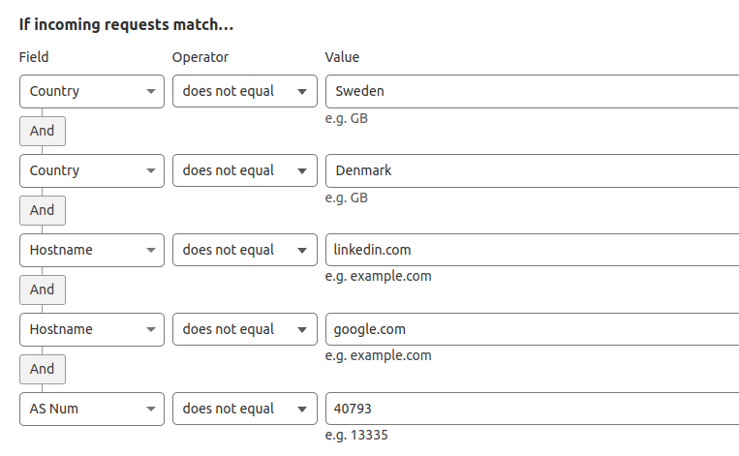
Task: Click the And button below google.com row
Action: tap(43, 369)
